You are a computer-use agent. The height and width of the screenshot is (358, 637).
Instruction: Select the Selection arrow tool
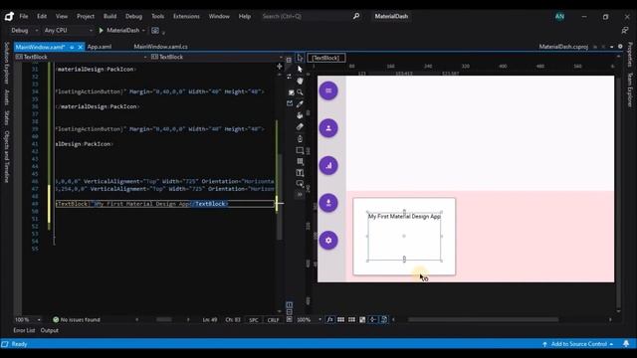pyautogui.click(x=300, y=58)
